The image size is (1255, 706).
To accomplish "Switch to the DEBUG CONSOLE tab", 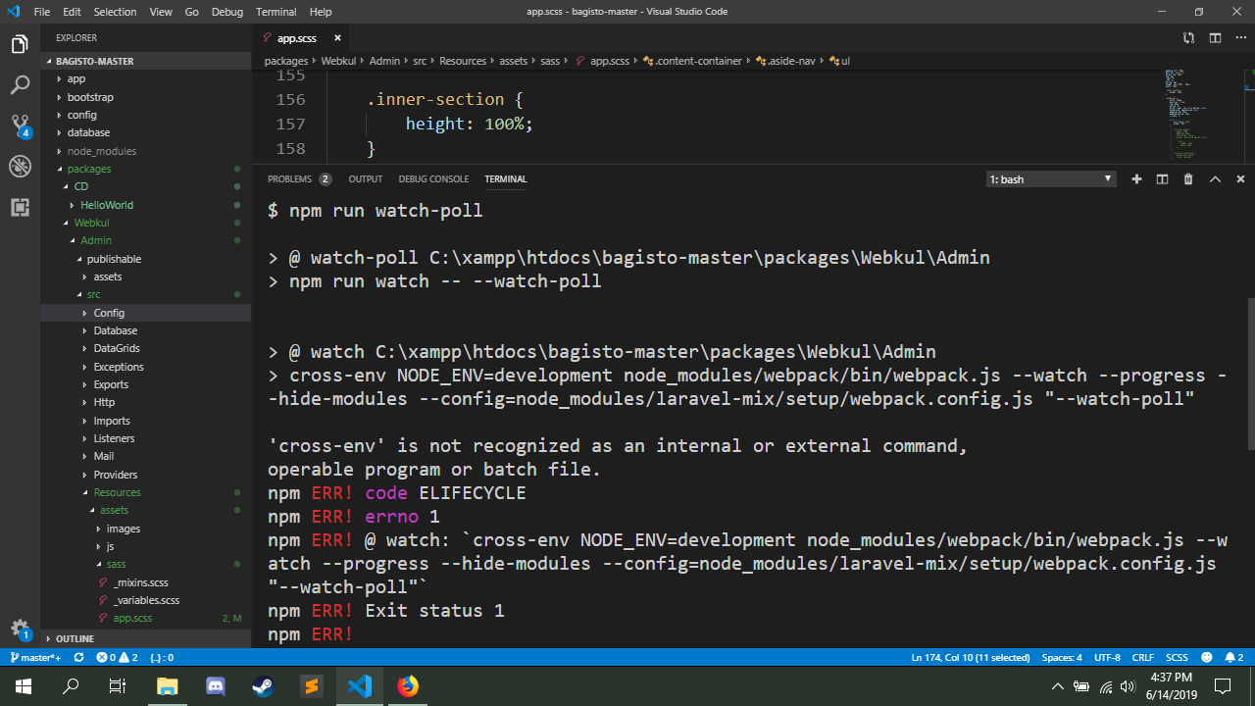I will pyautogui.click(x=433, y=179).
